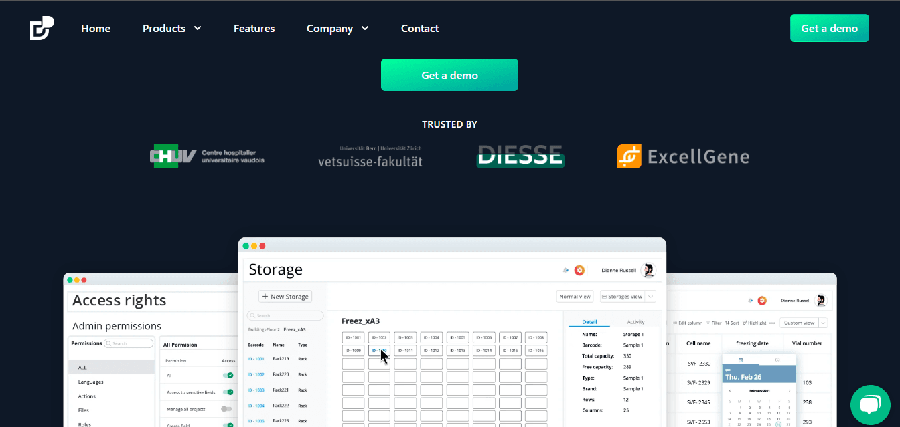Click the centered 'Get a demo' button
The height and width of the screenshot is (427, 900).
449,75
